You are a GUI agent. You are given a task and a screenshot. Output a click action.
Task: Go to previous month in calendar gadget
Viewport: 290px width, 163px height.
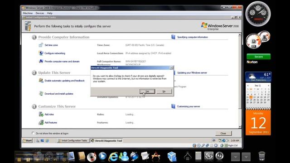click(248, 86)
